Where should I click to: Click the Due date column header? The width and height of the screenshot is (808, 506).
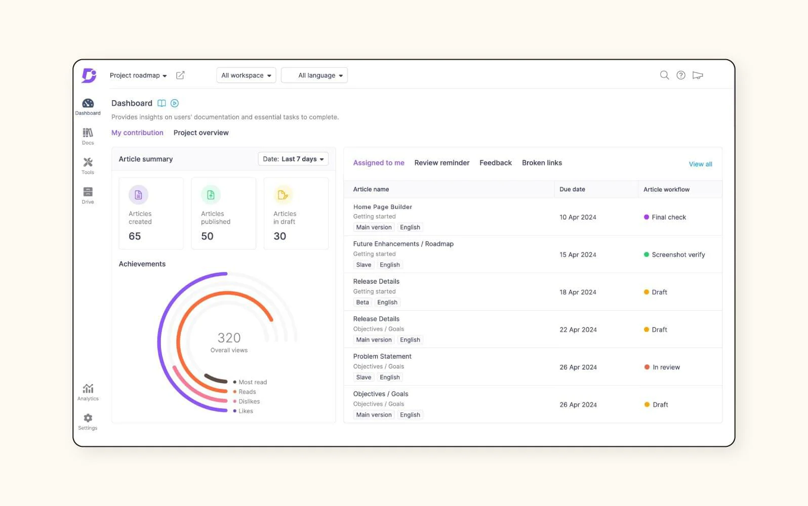[x=572, y=189]
